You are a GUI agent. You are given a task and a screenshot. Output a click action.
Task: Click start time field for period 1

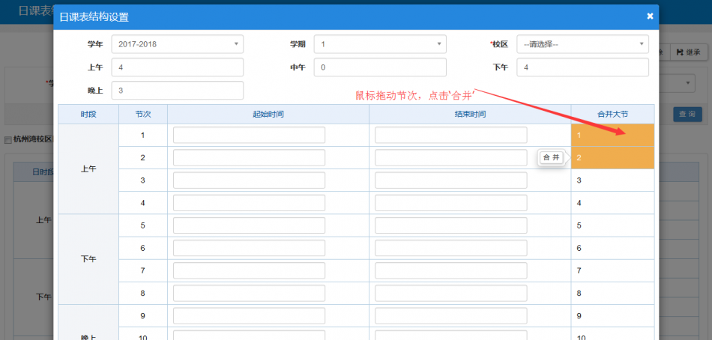pyautogui.click(x=249, y=136)
